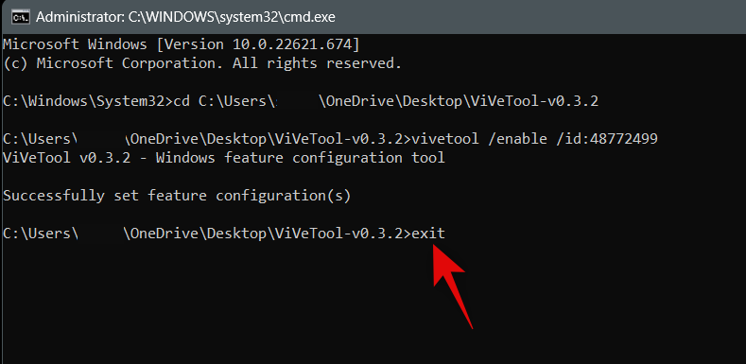Click 'C:\Users\' at start of last prompt

40,234
